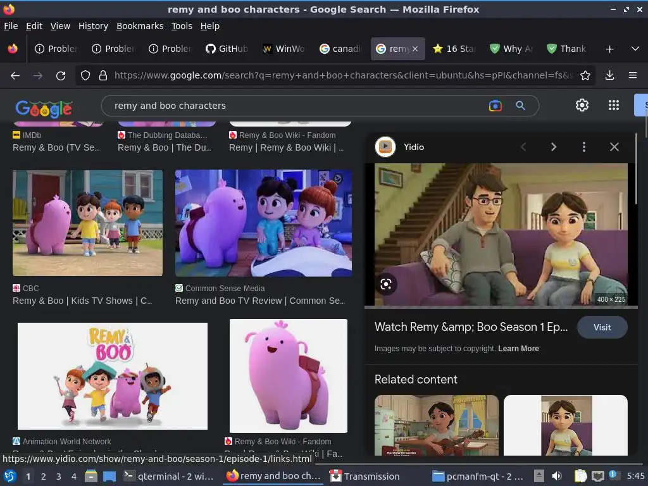
Task: Open the taskbar application launcher menu
Action: coord(10,476)
